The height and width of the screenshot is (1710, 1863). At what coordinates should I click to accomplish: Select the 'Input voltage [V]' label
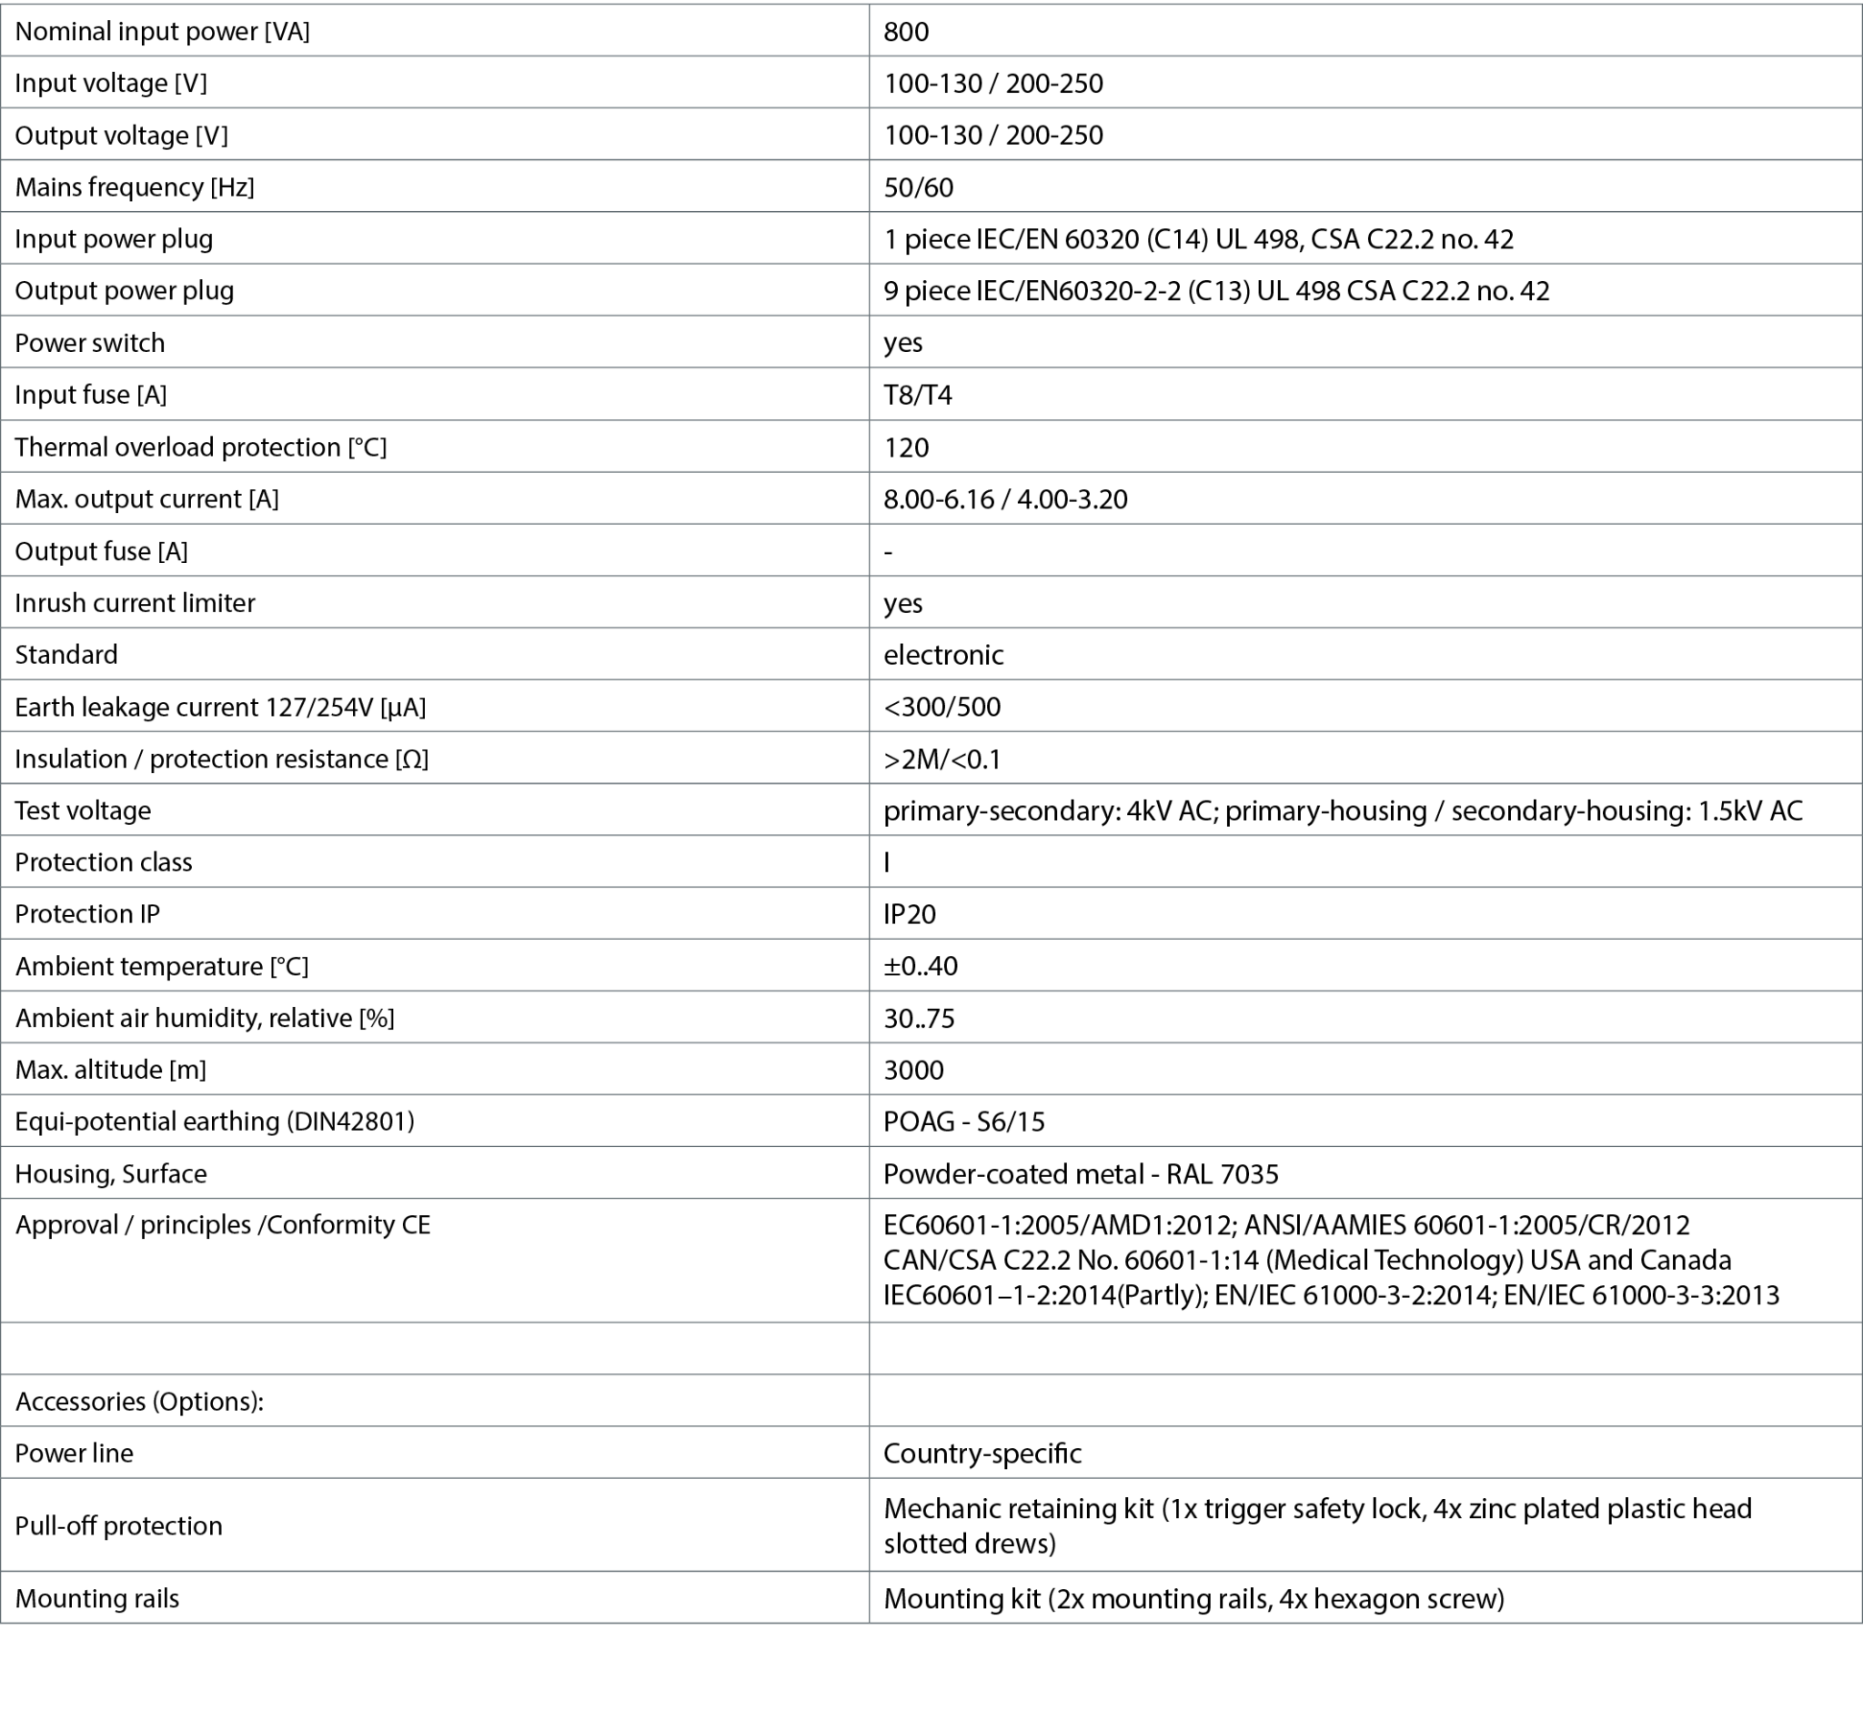(111, 84)
